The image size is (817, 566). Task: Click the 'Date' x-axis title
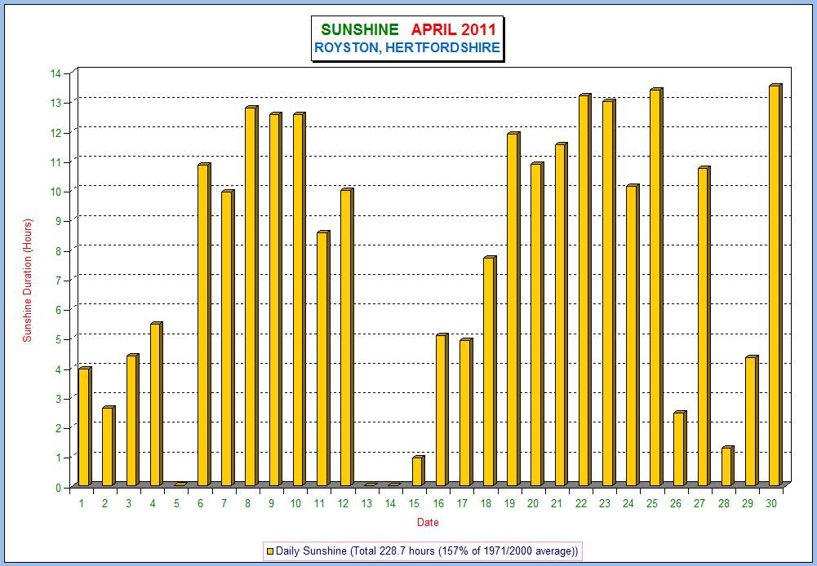point(428,522)
